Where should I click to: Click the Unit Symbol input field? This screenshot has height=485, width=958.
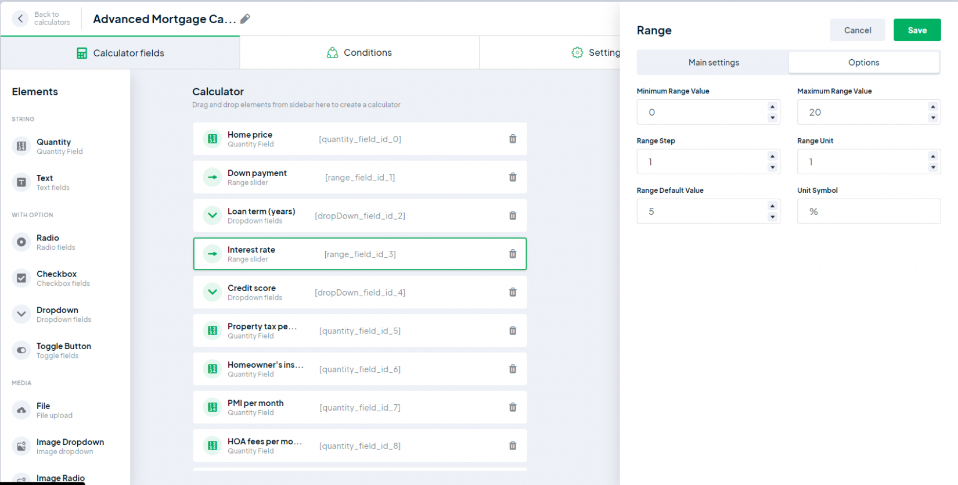[x=868, y=211]
